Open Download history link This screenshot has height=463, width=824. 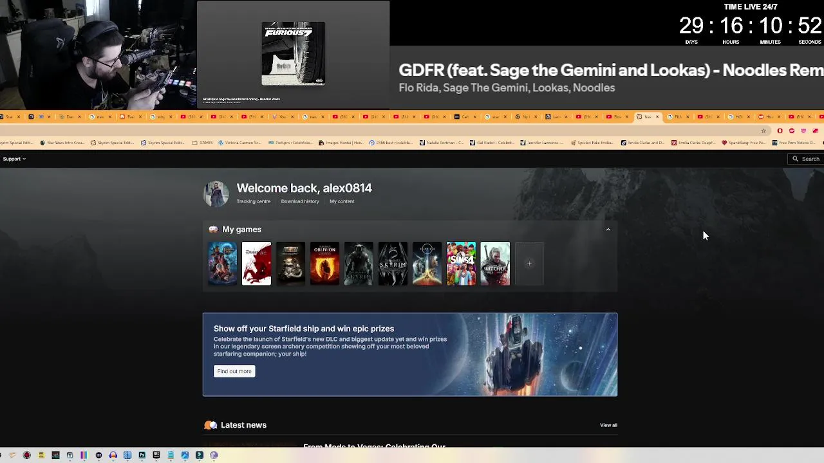tap(300, 201)
